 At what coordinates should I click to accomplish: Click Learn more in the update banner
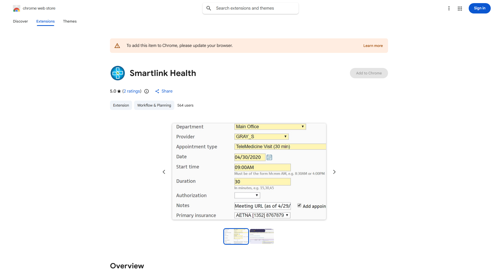[x=373, y=45]
